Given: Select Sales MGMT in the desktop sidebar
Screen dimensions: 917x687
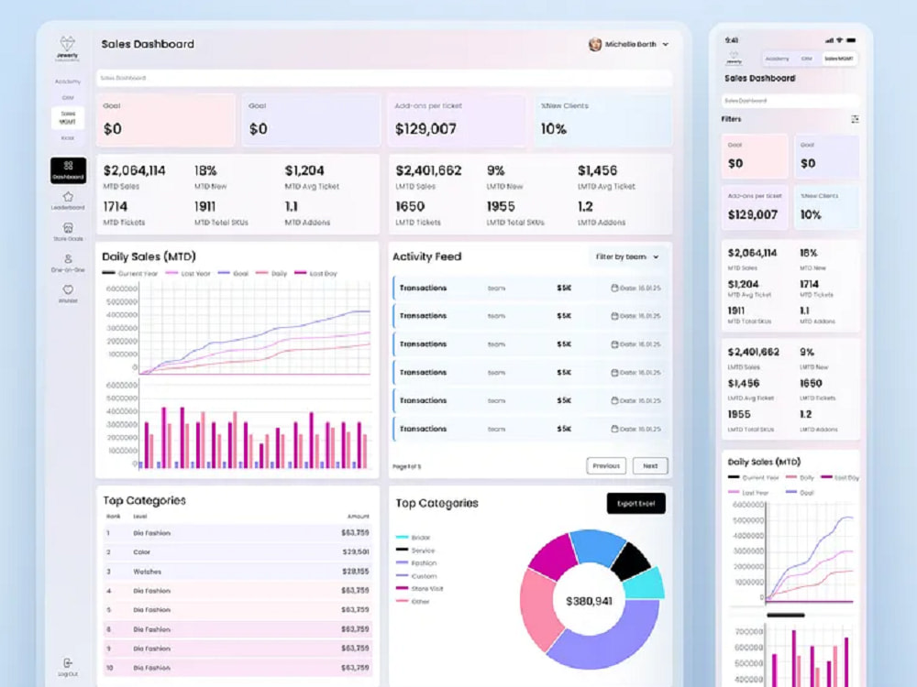Looking at the screenshot, I should [x=68, y=117].
